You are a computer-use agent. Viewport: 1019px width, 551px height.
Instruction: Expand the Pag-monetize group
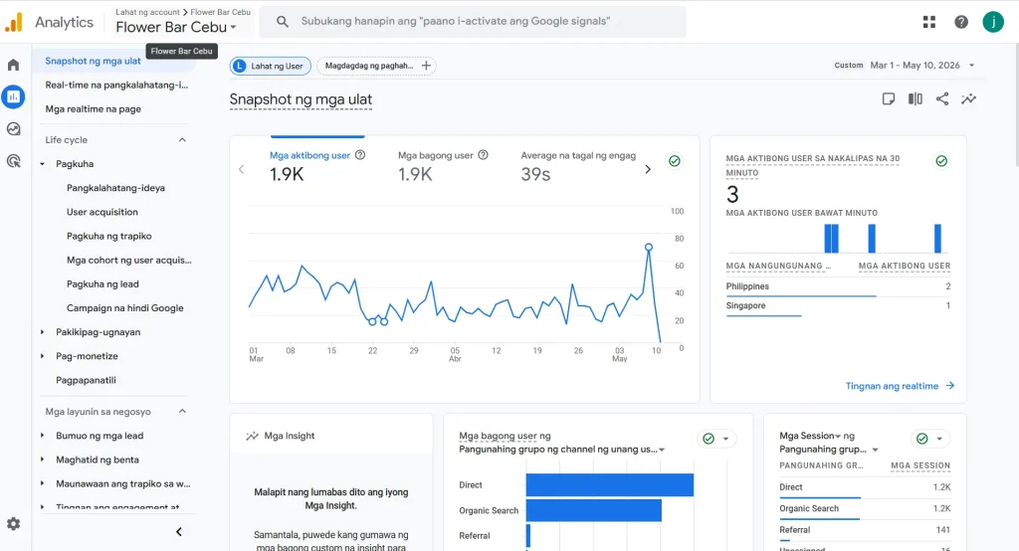pos(42,356)
